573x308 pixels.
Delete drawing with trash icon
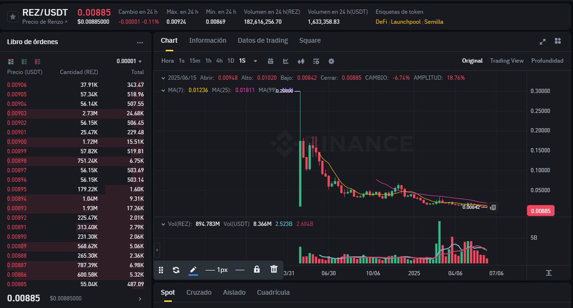274,269
